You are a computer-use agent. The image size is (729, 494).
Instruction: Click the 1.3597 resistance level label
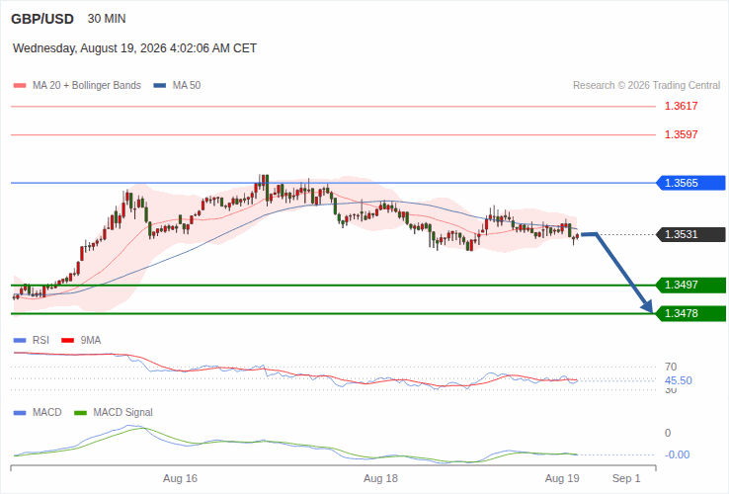pyautogui.click(x=682, y=135)
